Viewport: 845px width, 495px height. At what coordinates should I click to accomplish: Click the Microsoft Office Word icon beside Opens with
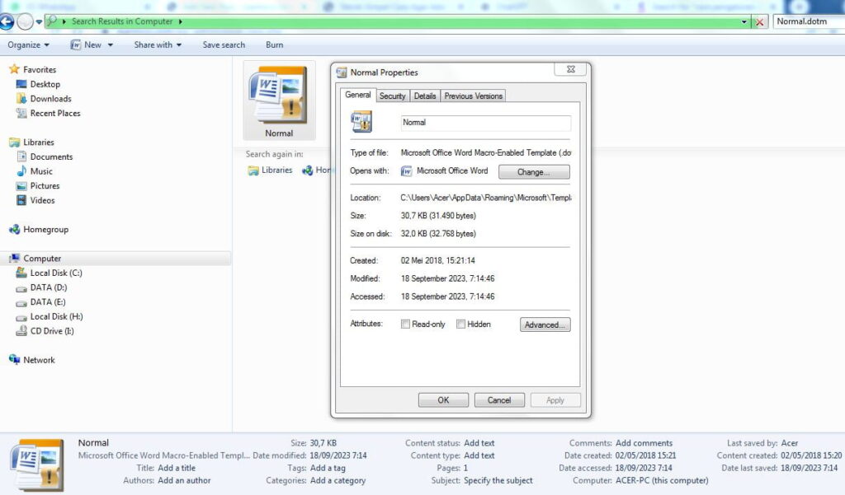406,171
